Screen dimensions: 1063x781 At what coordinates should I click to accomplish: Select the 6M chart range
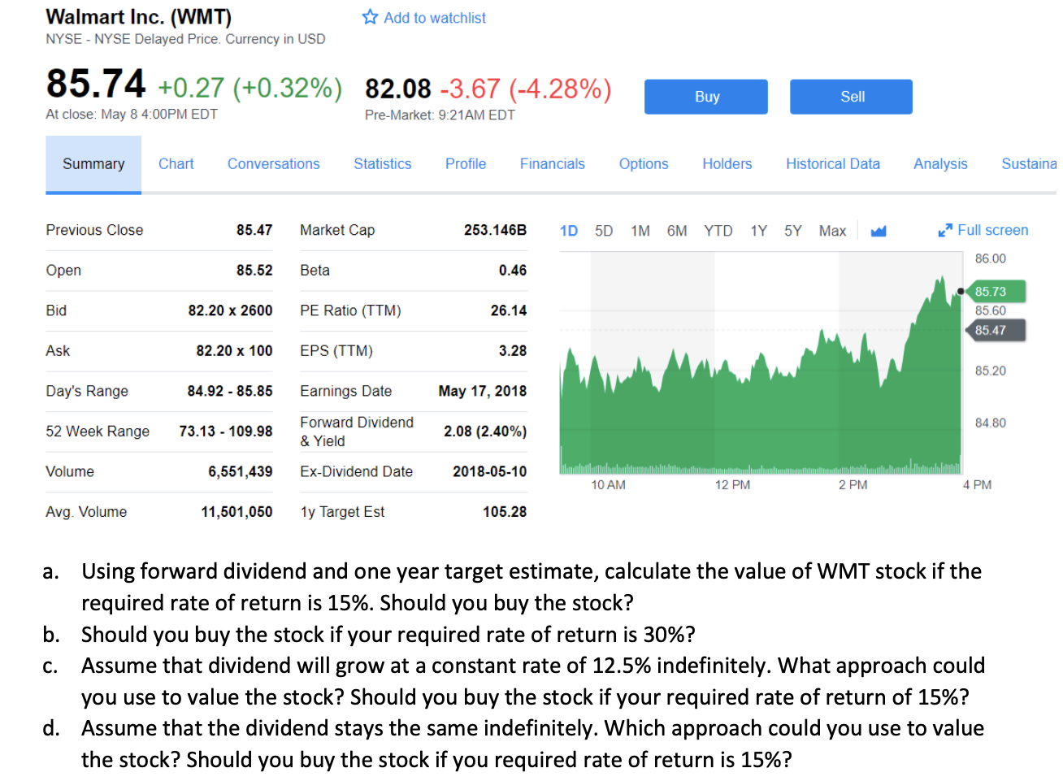[677, 231]
